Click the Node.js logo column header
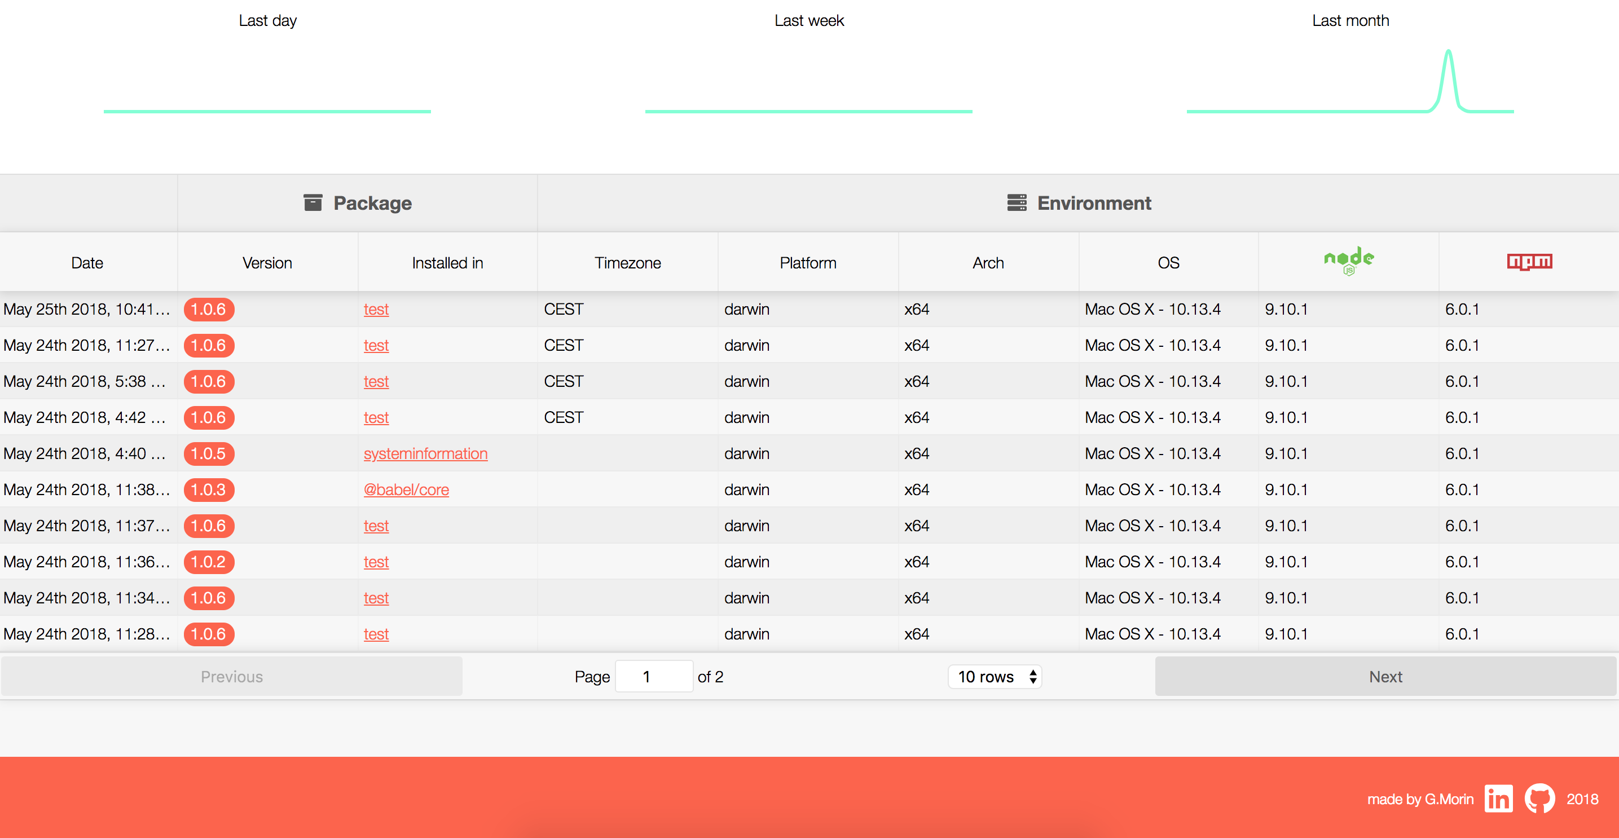 click(x=1349, y=261)
